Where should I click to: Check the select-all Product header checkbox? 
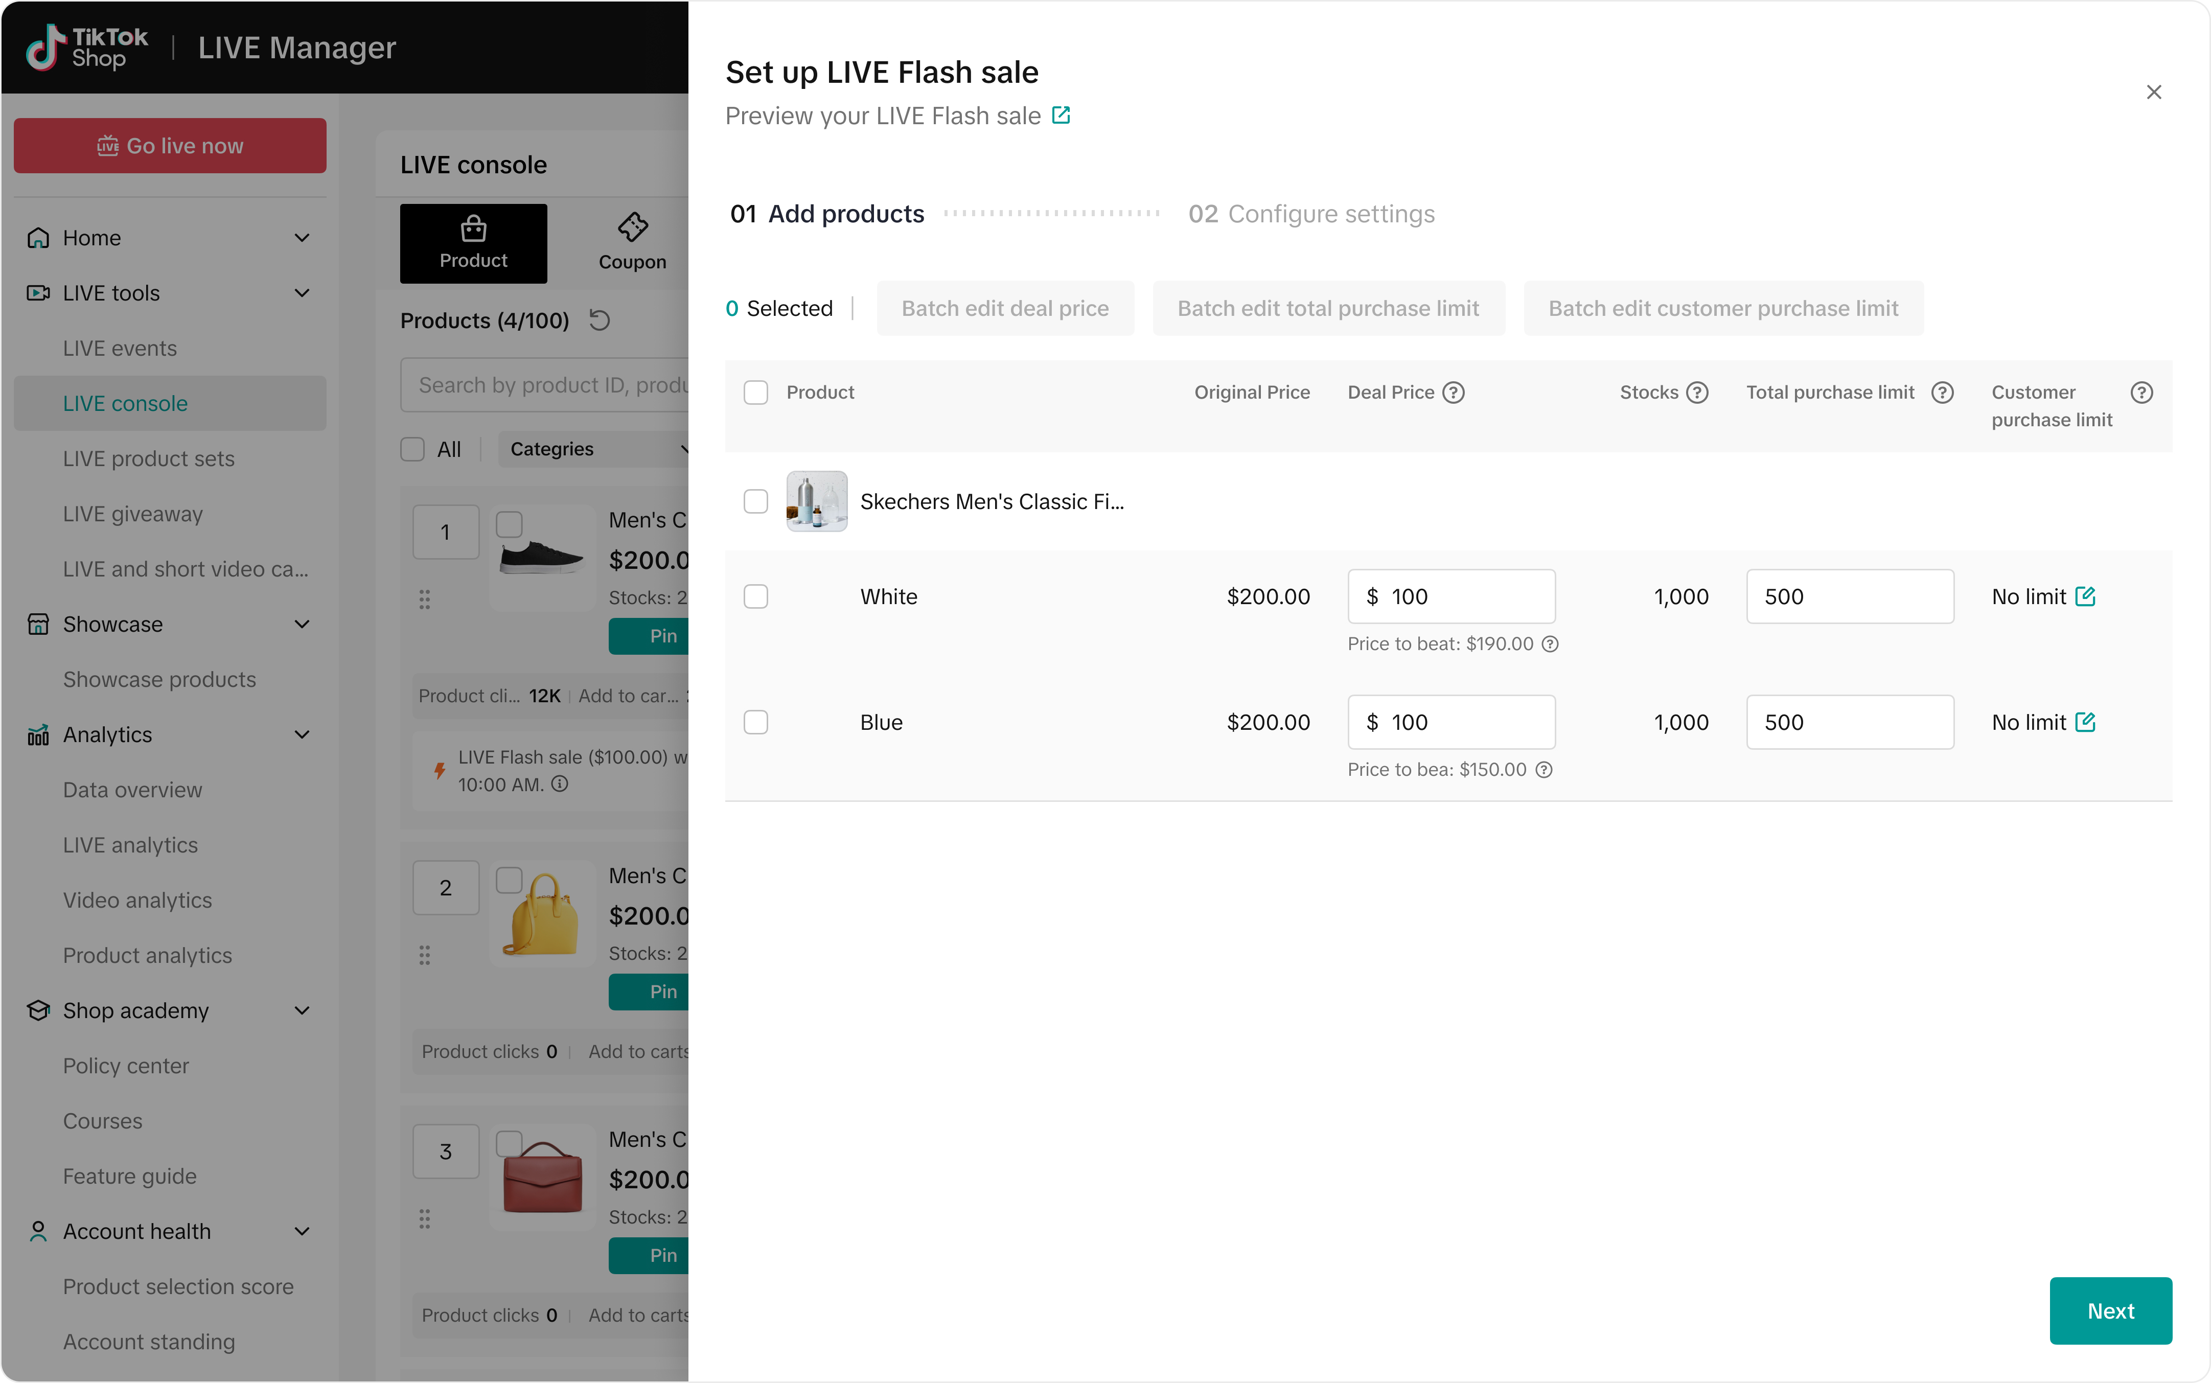pyautogui.click(x=755, y=393)
